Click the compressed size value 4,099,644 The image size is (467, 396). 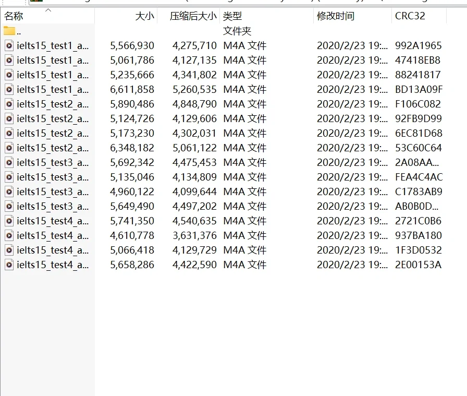194,191
